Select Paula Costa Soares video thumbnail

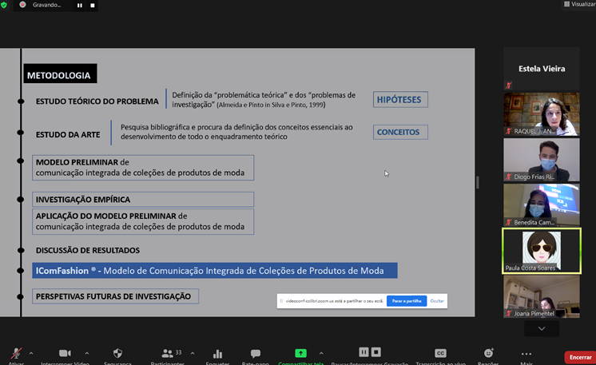tap(541, 251)
